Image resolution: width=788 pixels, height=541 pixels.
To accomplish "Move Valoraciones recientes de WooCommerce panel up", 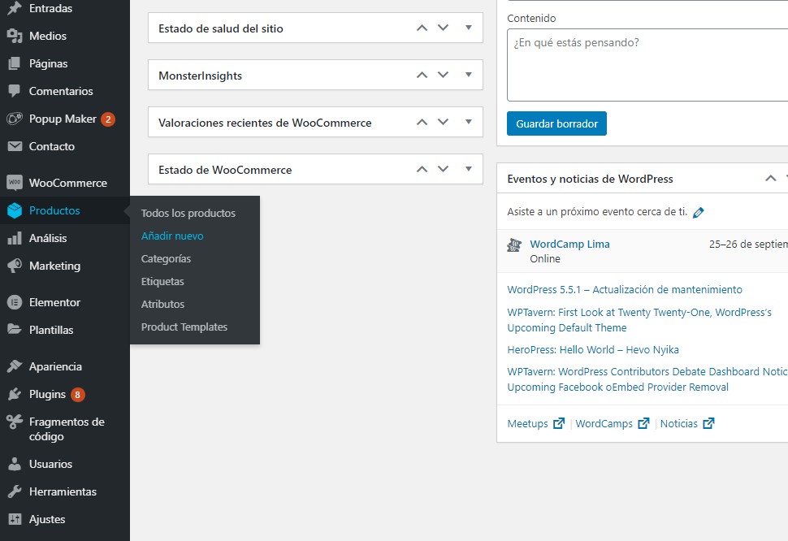I will [422, 122].
